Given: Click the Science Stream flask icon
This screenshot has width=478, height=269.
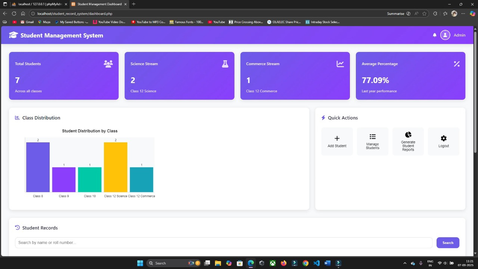Looking at the screenshot, I should (x=225, y=64).
